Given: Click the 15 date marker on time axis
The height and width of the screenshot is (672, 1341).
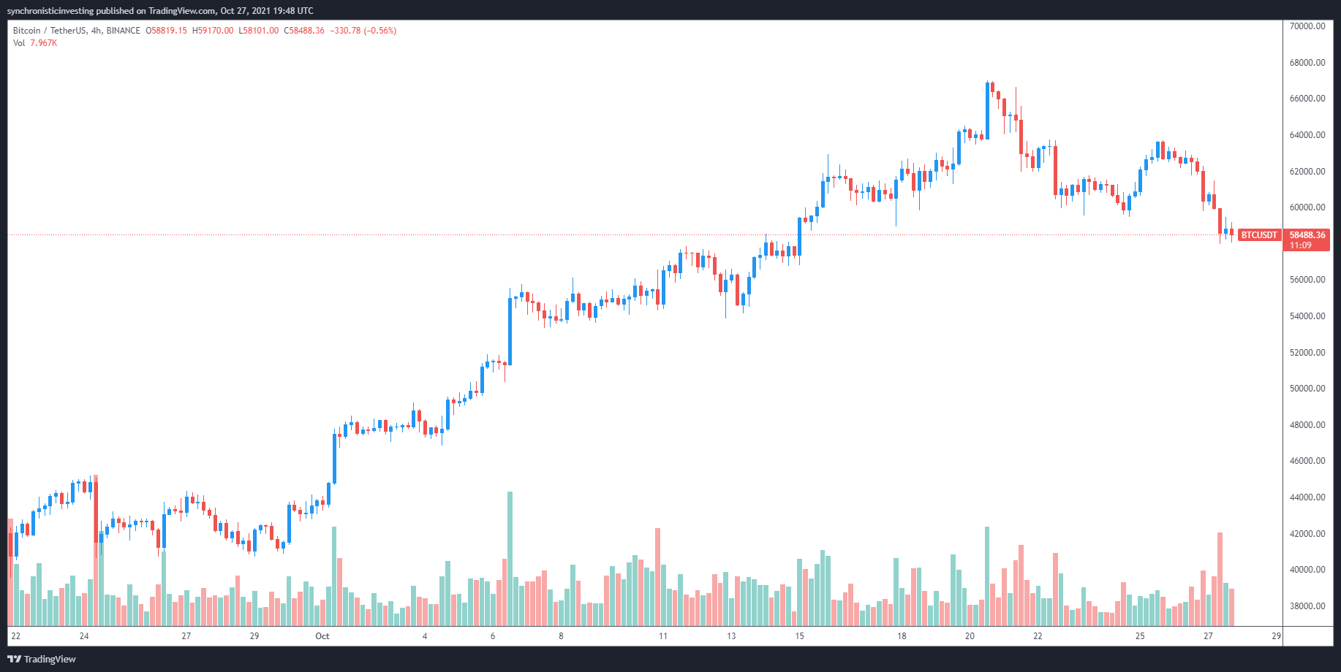Looking at the screenshot, I should 799,636.
